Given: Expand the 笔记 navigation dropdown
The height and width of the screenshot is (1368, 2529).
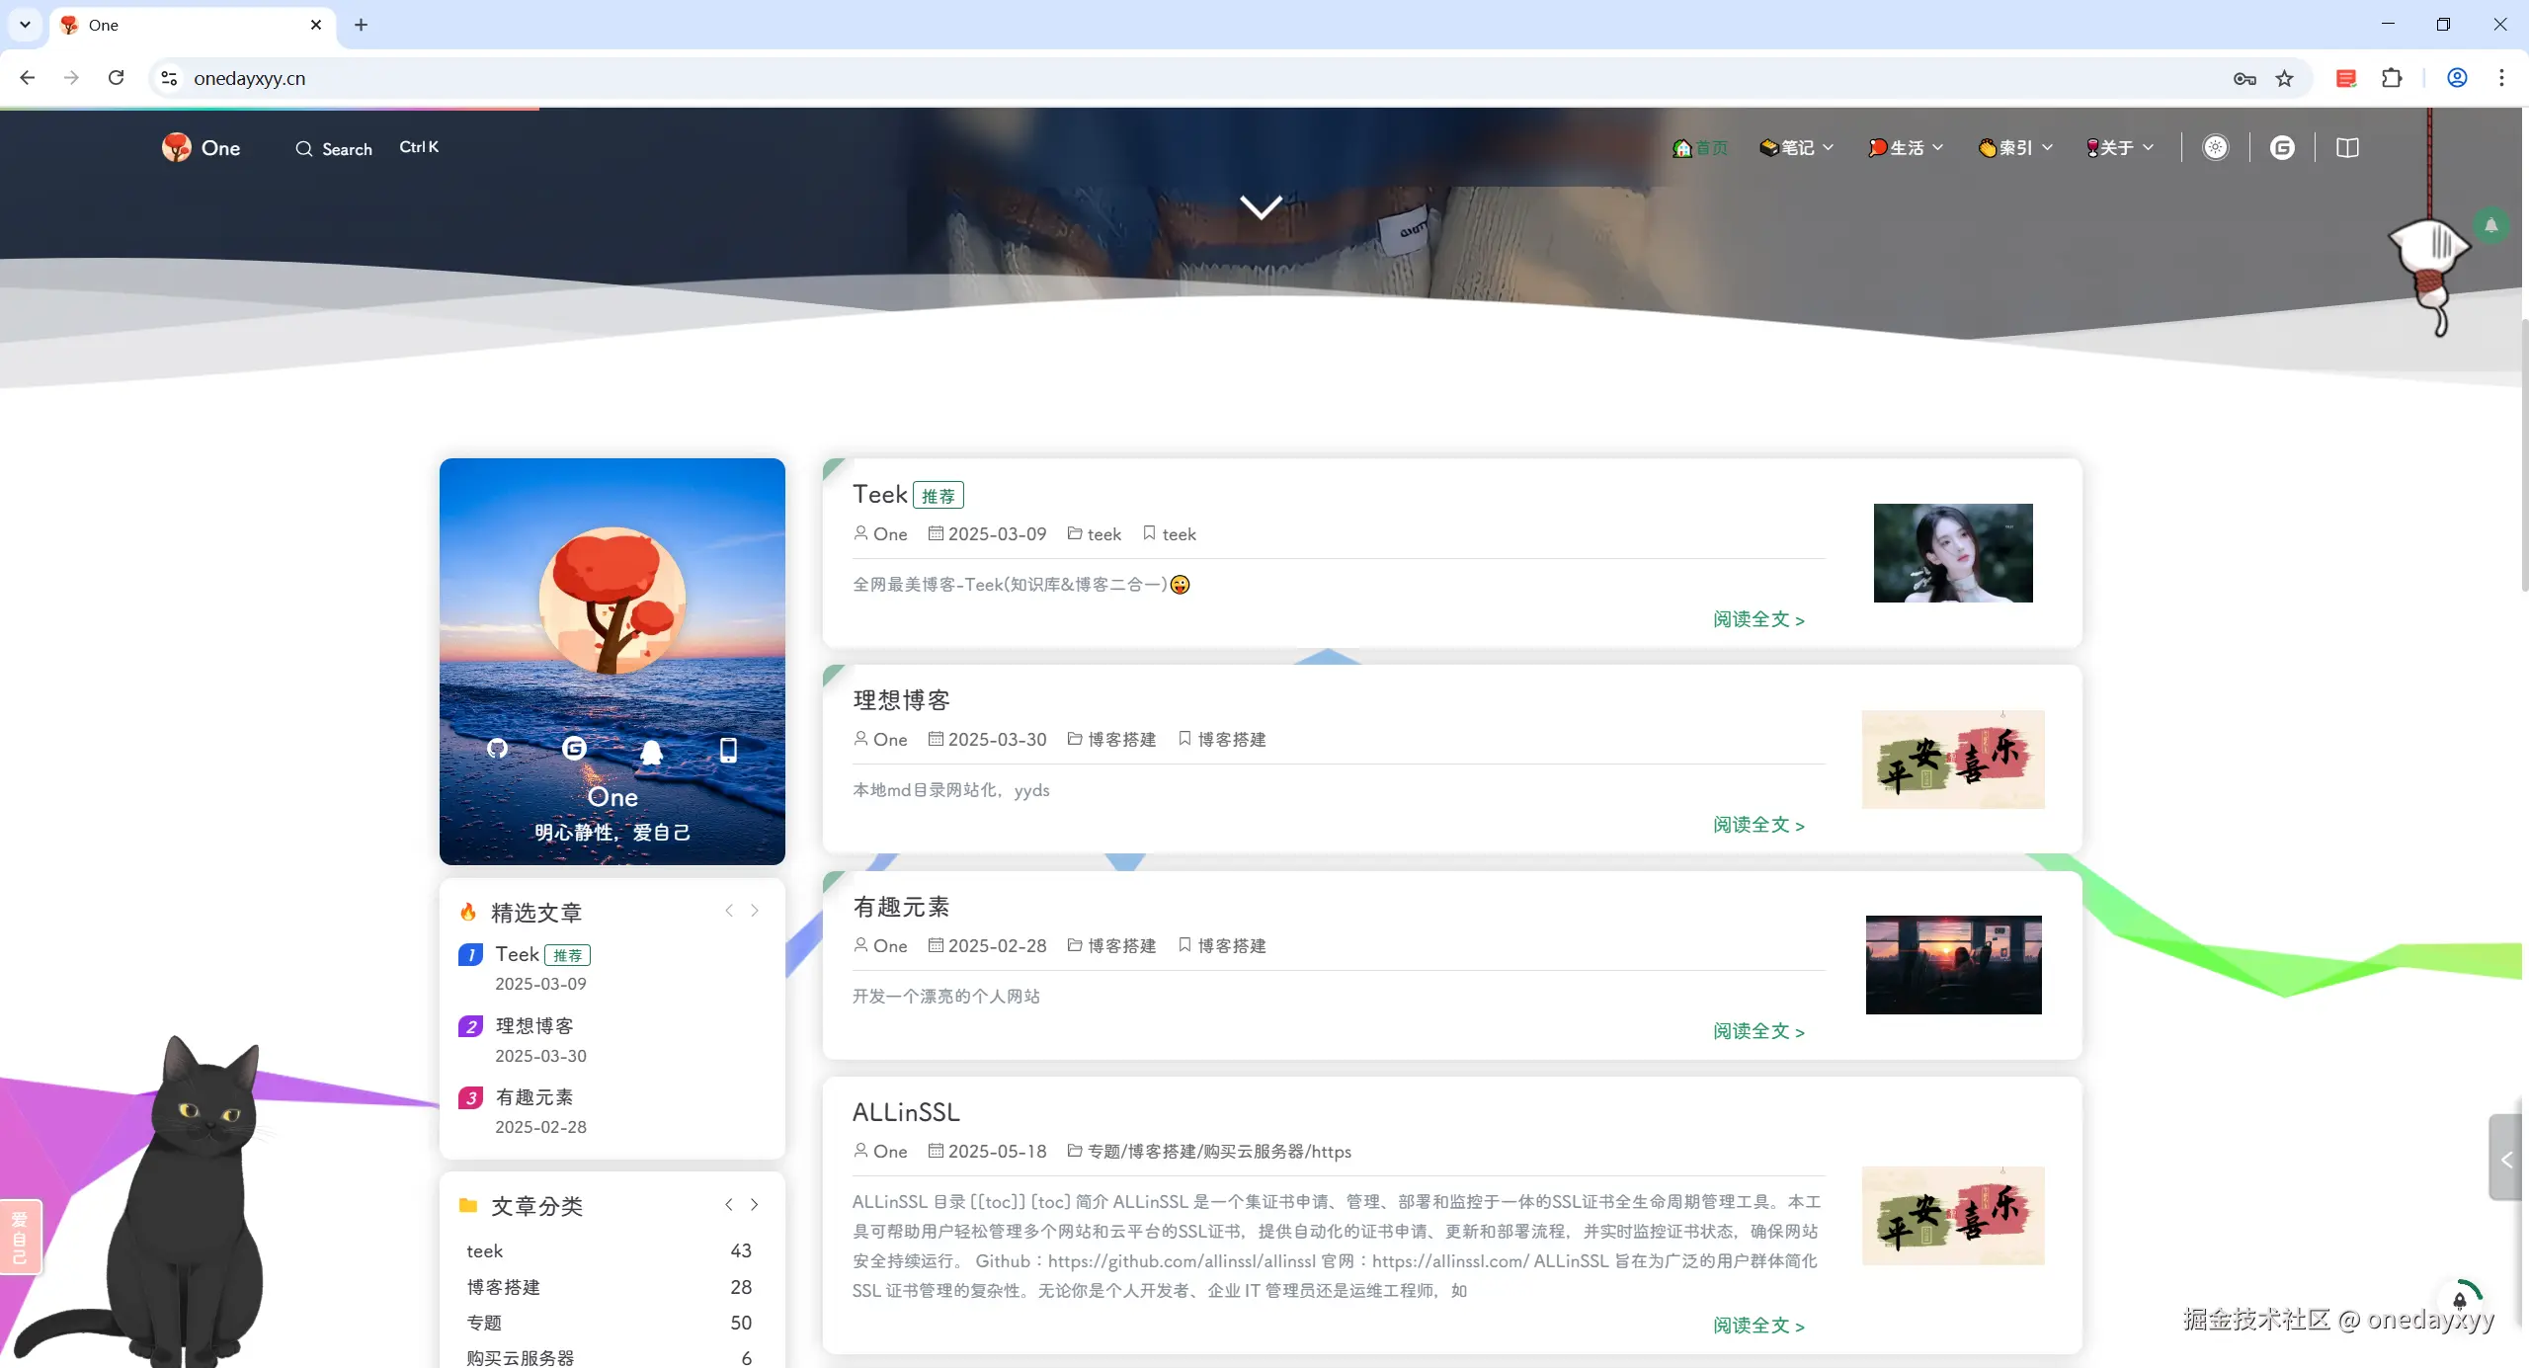Looking at the screenshot, I should point(1797,148).
